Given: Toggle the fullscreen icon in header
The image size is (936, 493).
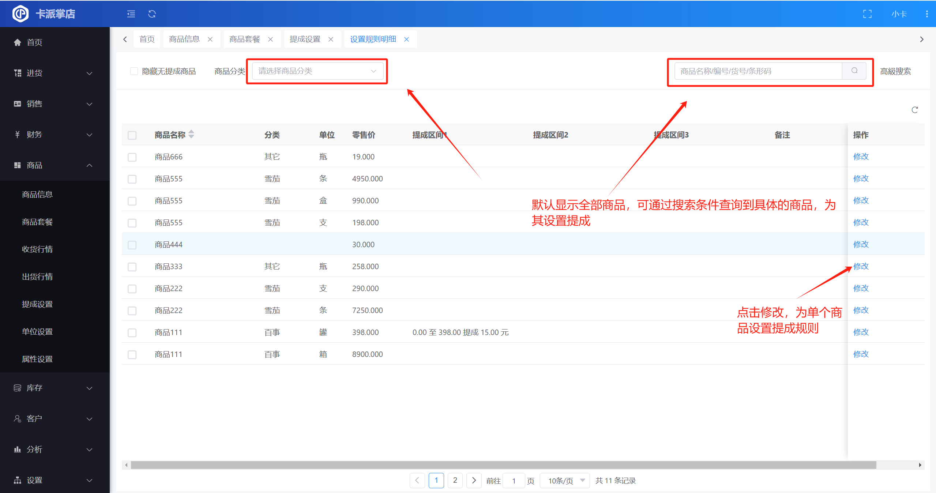Looking at the screenshot, I should 867,14.
